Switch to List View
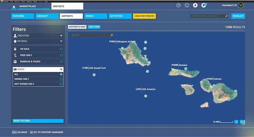Image resolution: width=254 pixels, height=137 pixels. (x=94, y=27)
